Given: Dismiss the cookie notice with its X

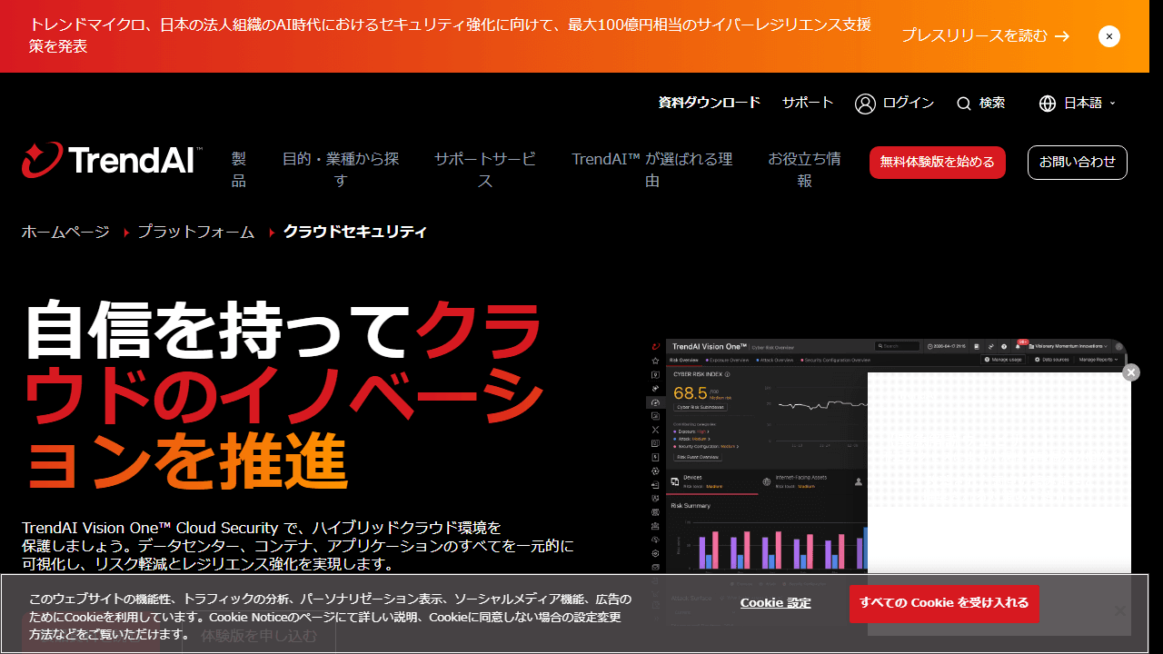Looking at the screenshot, I should (x=1120, y=611).
